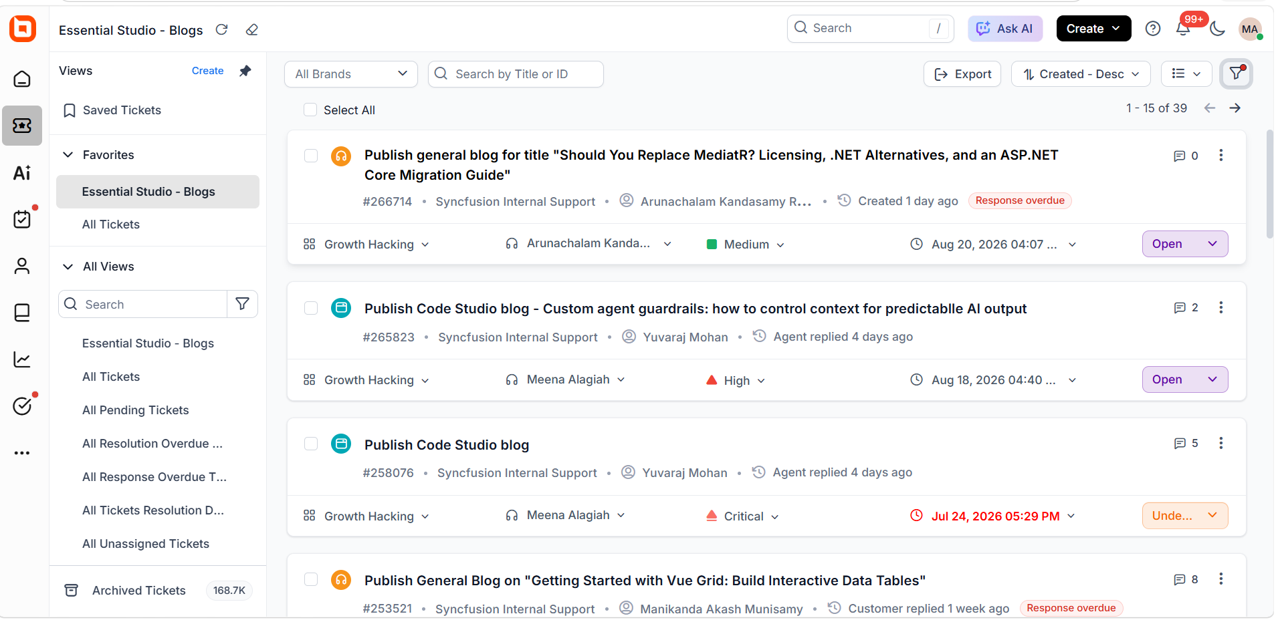Refresh the Essential Studio - Blogs view
Image resolution: width=1276 pixels, height=620 pixels.
[x=222, y=29]
